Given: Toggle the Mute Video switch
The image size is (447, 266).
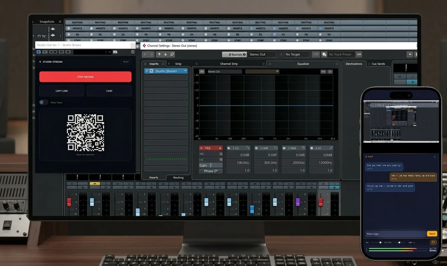Looking at the screenshot, I should pos(44,102).
